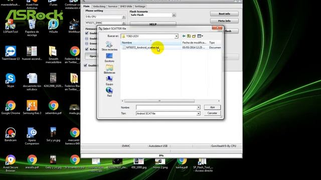Launch the Samsung Kies 3 shortcut

(32, 107)
